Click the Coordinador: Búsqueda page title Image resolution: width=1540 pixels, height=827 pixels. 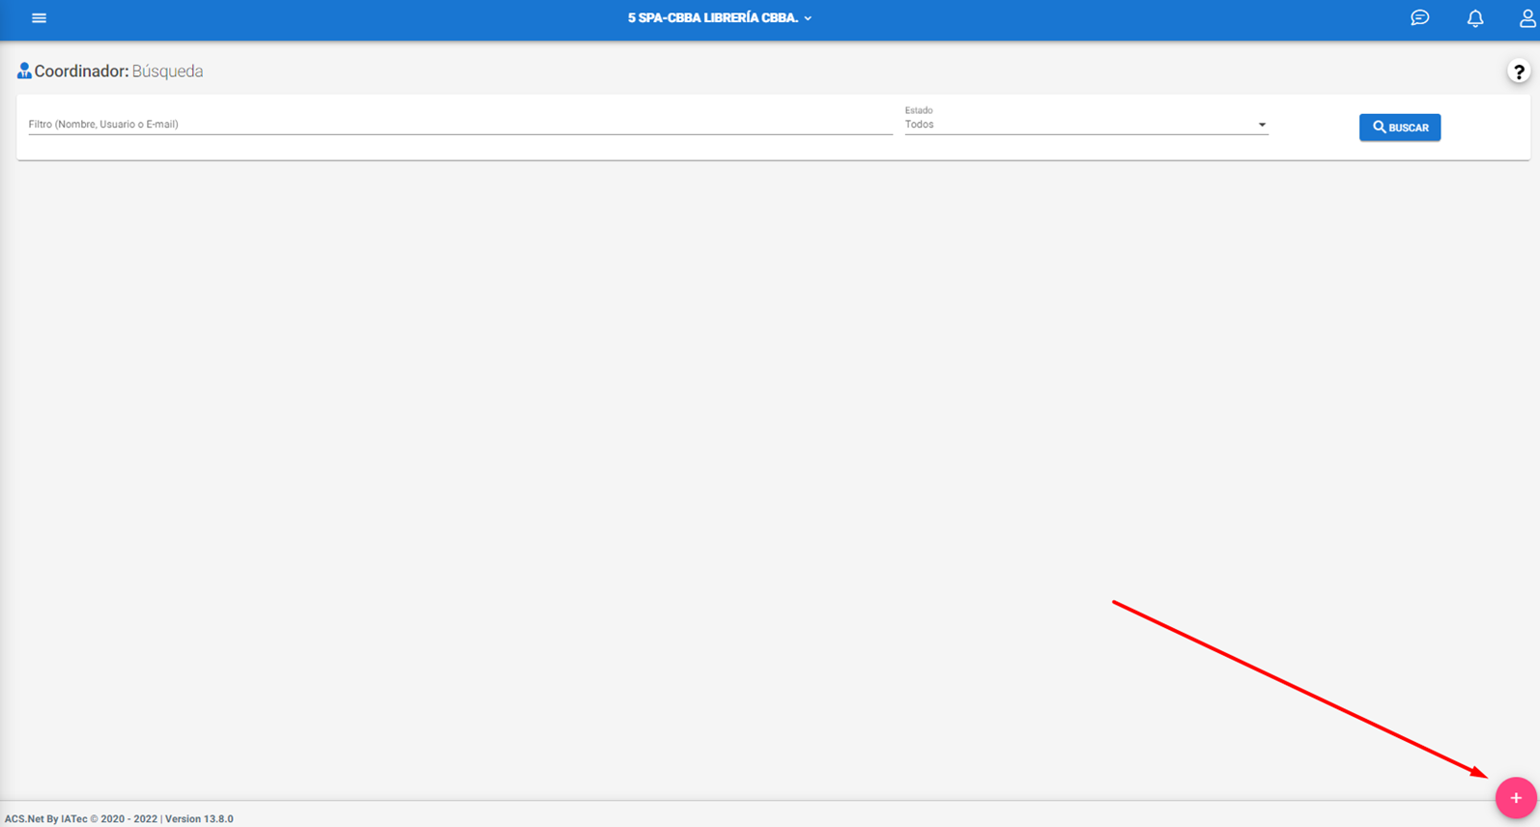(x=119, y=71)
